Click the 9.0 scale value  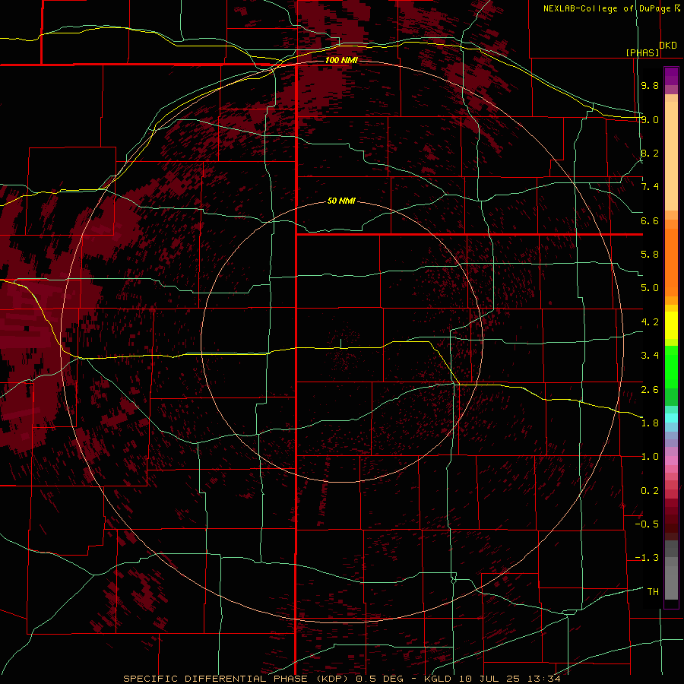tap(650, 119)
